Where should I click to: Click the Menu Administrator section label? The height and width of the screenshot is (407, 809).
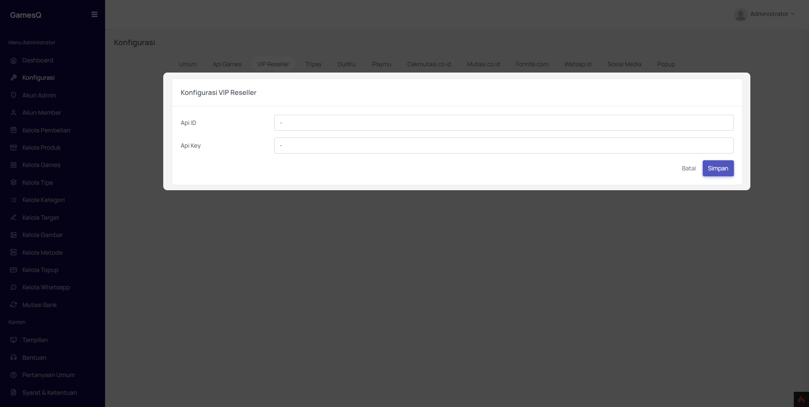[x=32, y=43]
